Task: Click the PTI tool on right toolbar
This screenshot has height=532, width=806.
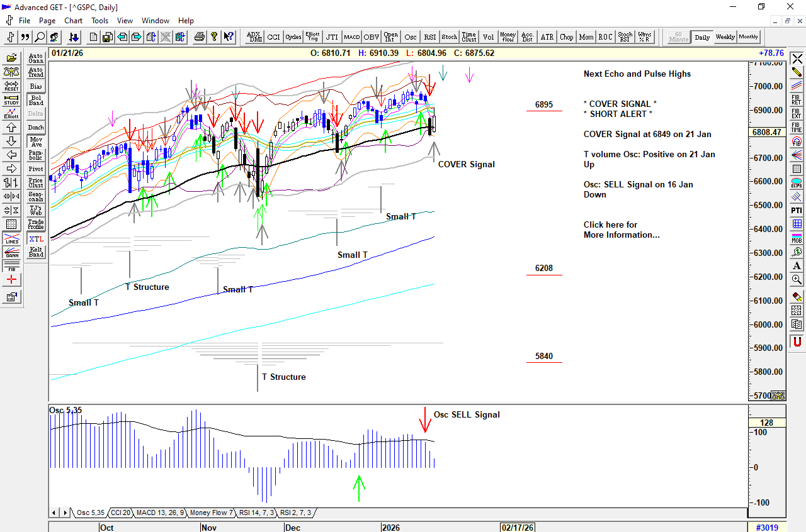Action: coord(797,210)
